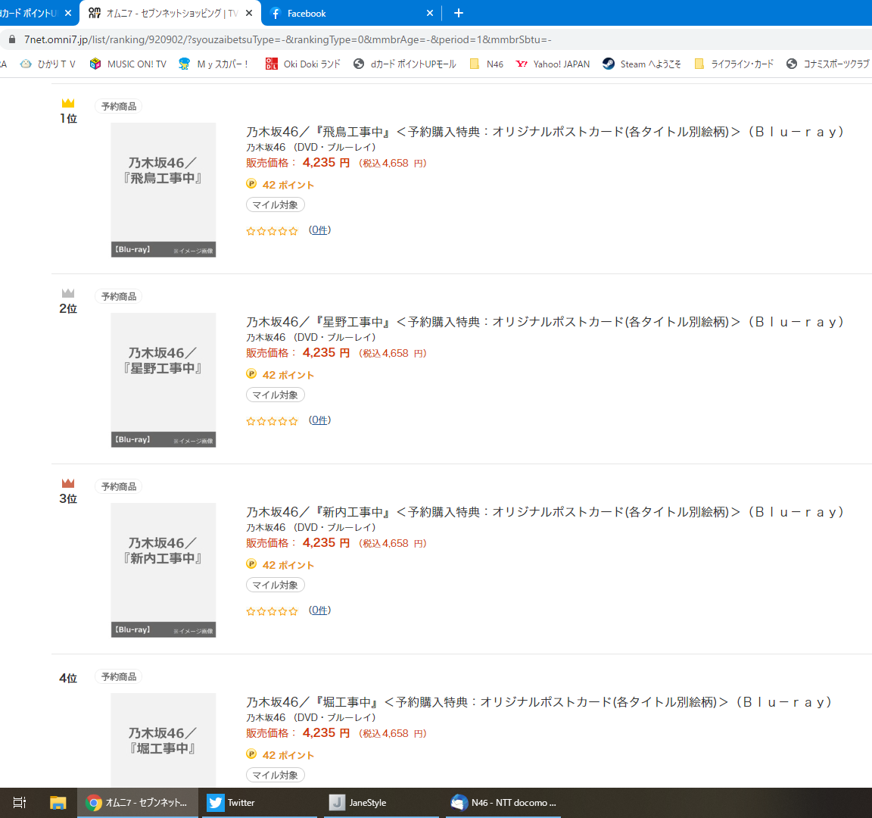
Task: Click the 42 ポイント point icon for 飛鳥工事中
Action: coord(251,183)
